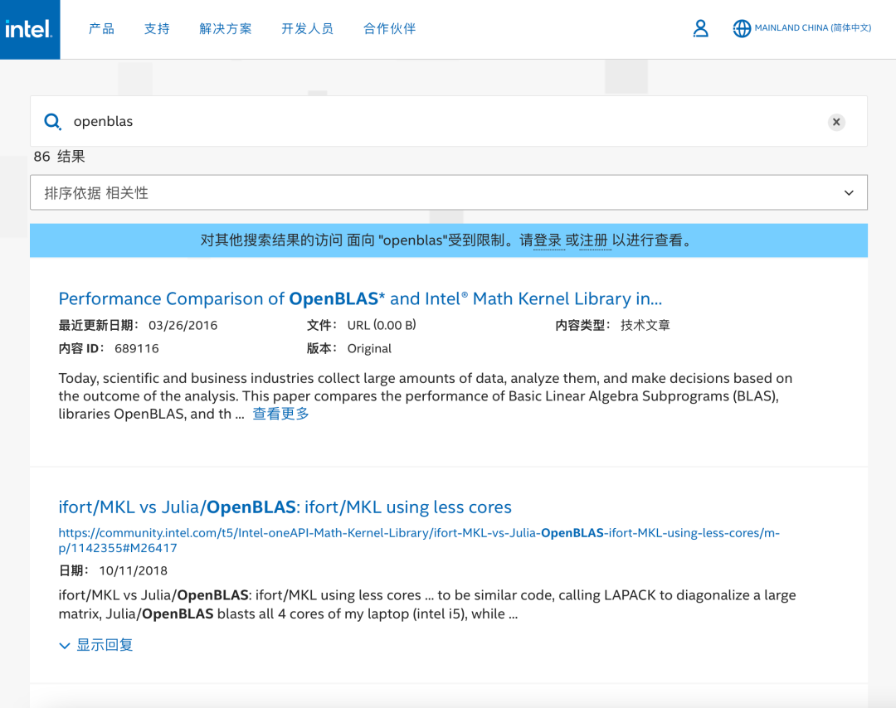
Task: Open the ifort/MKL vs Julia/OpenBLAS thread
Action: (285, 507)
